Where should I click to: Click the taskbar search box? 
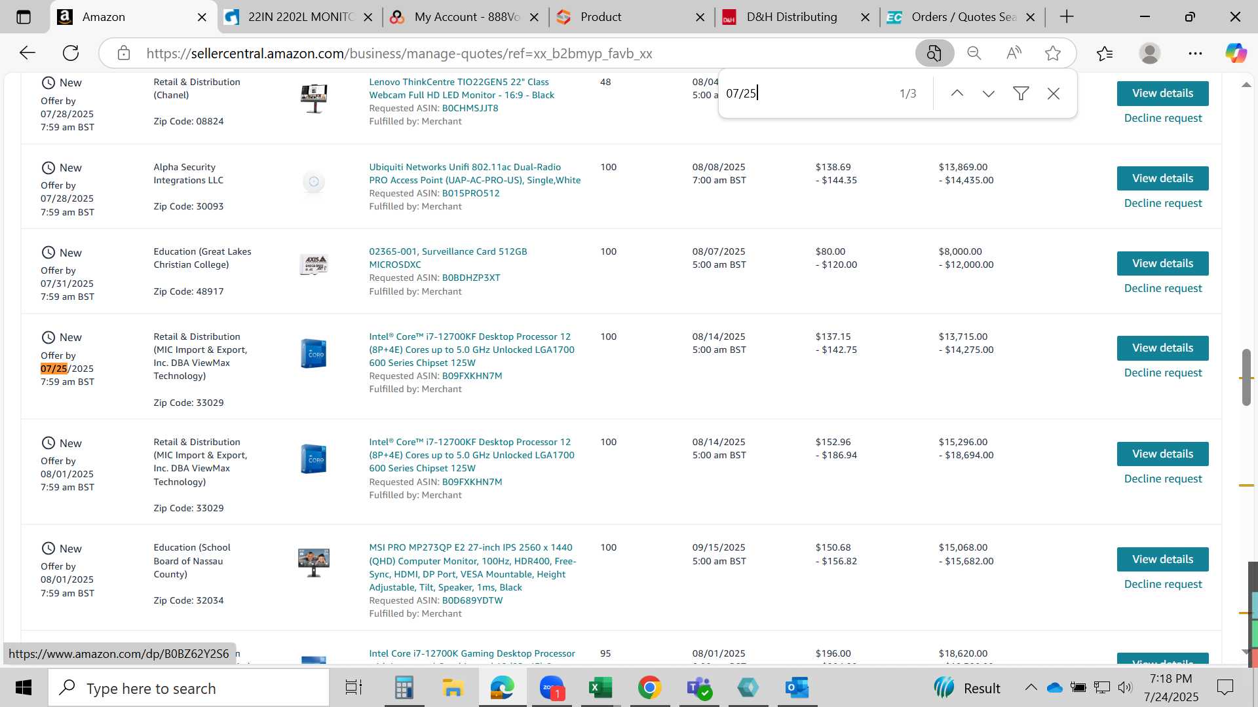pyautogui.click(x=189, y=688)
